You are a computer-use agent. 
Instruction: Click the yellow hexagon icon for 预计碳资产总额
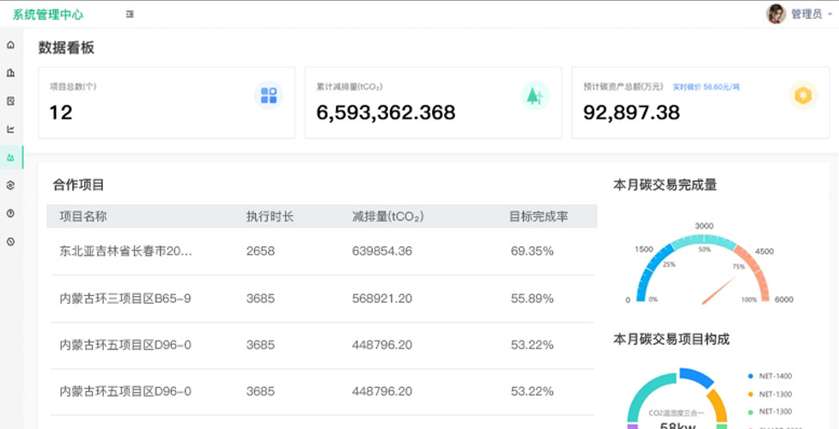pyautogui.click(x=802, y=95)
